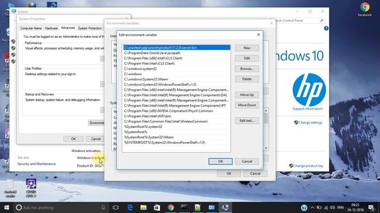
Task: Open help icon in System window
Action: point(326,28)
